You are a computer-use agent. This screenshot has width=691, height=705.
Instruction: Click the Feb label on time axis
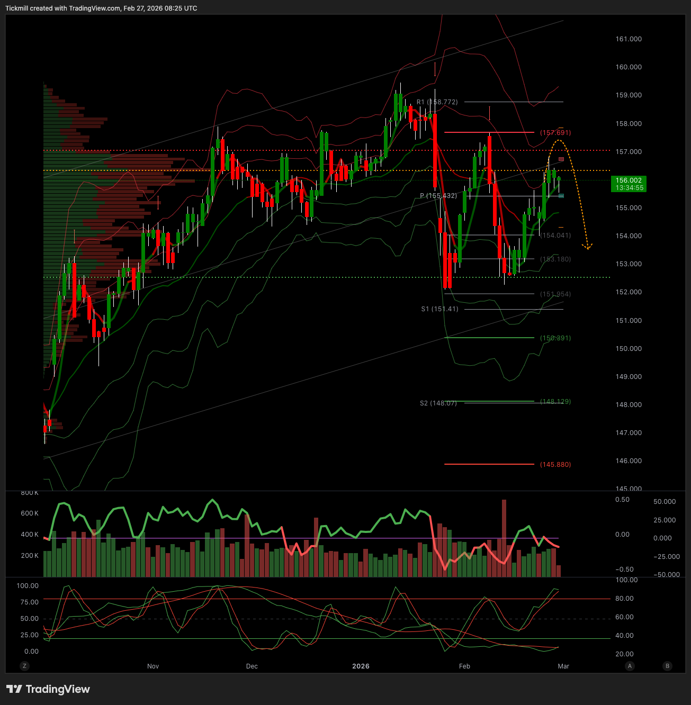[x=464, y=666]
